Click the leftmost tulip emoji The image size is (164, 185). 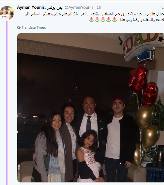[x=92, y=20]
